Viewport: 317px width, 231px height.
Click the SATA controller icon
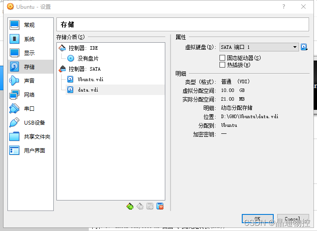tap(62, 69)
